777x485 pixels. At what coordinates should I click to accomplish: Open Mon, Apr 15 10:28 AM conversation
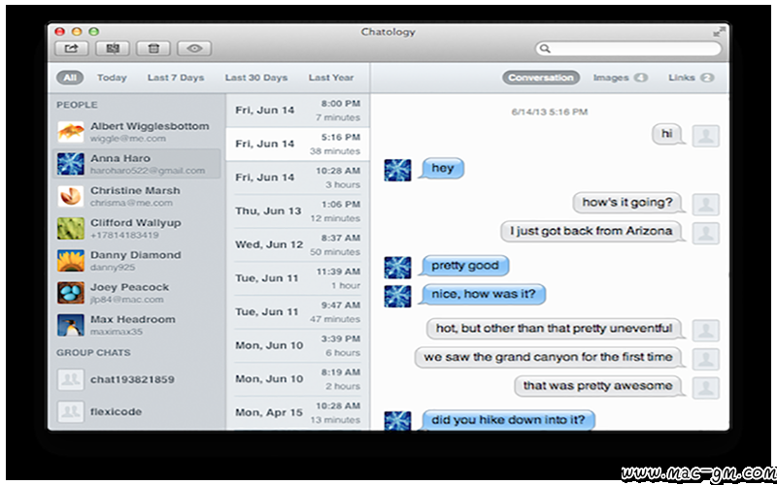(x=298, y=413)
